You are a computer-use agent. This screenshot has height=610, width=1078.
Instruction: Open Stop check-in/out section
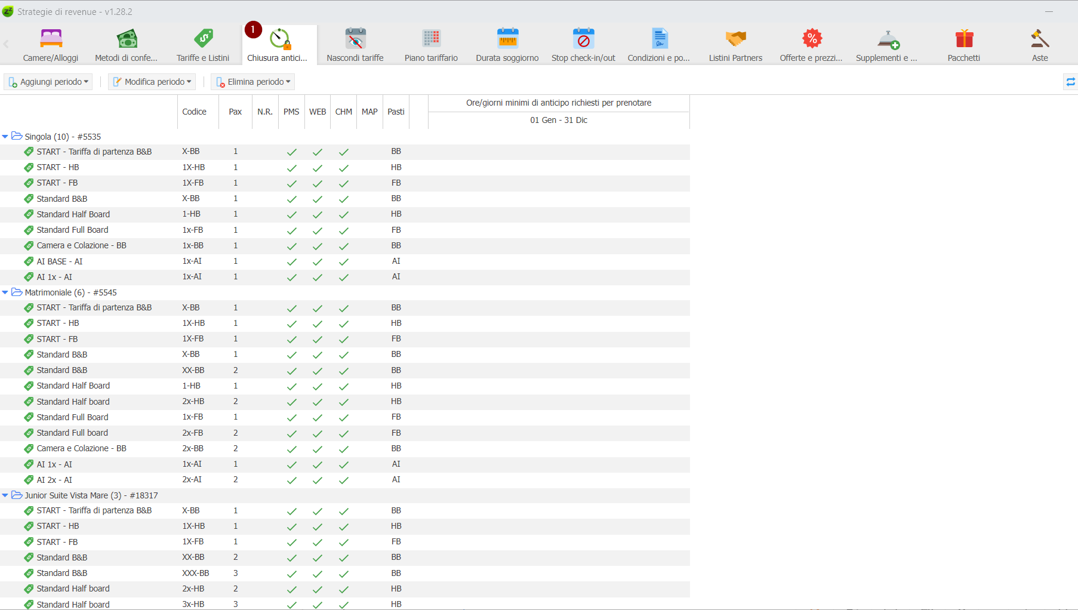point(583,45)
